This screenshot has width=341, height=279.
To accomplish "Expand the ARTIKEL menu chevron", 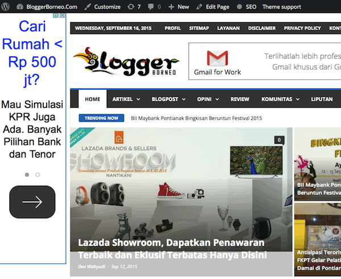I will pos(138,99).
